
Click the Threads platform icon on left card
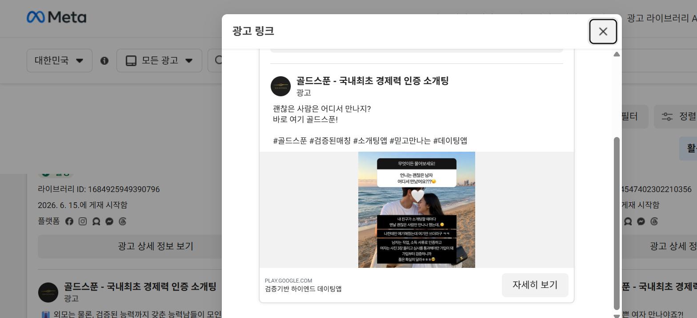click(x=123, y=221)
